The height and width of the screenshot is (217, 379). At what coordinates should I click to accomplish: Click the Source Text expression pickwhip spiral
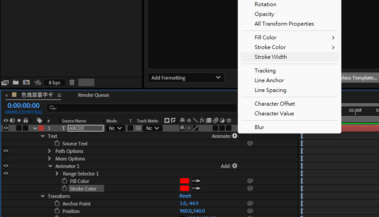(250, 144)
